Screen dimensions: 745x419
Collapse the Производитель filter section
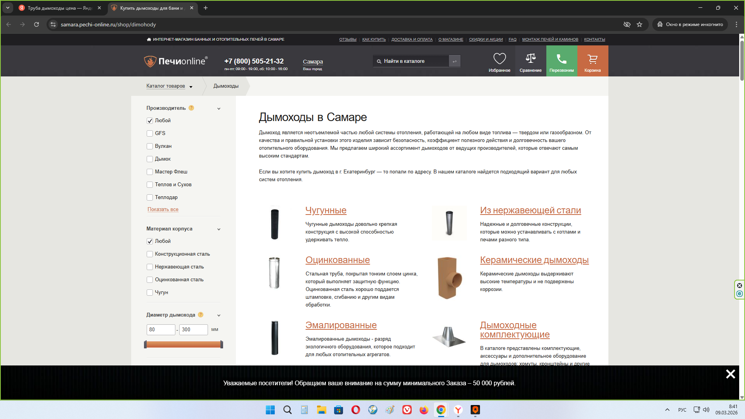[219, 109]
